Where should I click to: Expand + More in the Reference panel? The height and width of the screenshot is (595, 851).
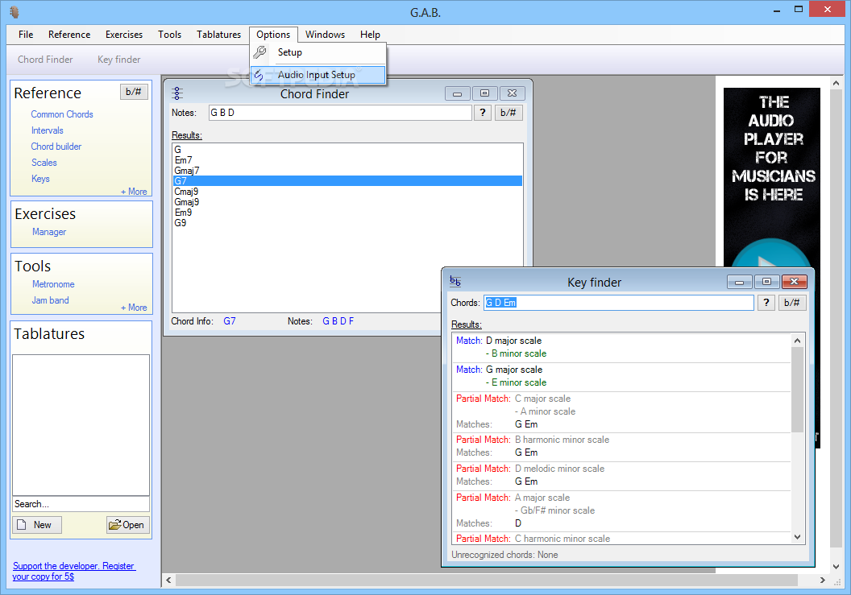click(134, 192)
